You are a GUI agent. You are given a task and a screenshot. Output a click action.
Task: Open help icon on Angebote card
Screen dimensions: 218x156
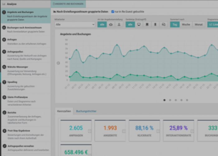[124, 131]
